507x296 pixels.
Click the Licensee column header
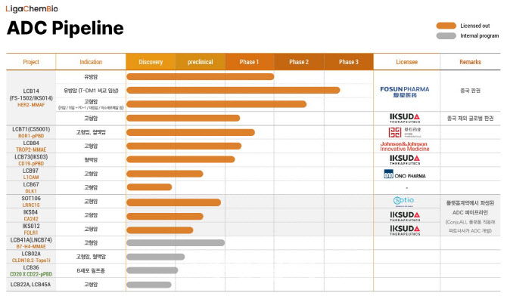pos(407,62)
